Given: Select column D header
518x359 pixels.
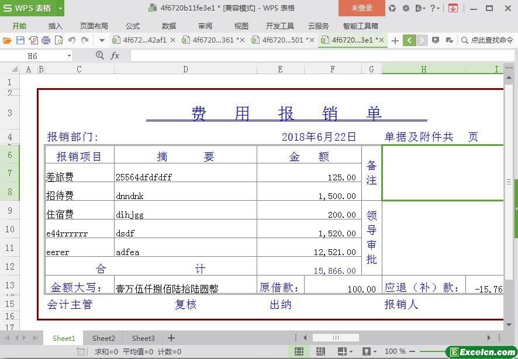Looking at the screenshot, I should [x=185, y=69].
